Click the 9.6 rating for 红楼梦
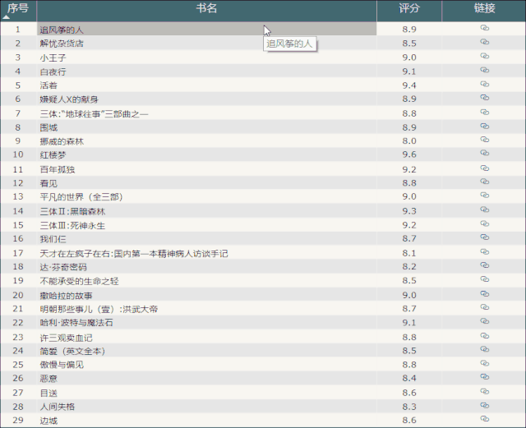Screen dimensions: 526x428 [x=409, y=154]
